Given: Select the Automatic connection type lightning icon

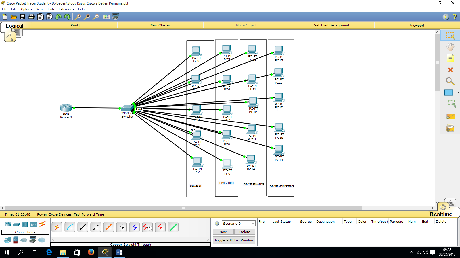Looking at the screenshot, I should click(x=57, y=227).
